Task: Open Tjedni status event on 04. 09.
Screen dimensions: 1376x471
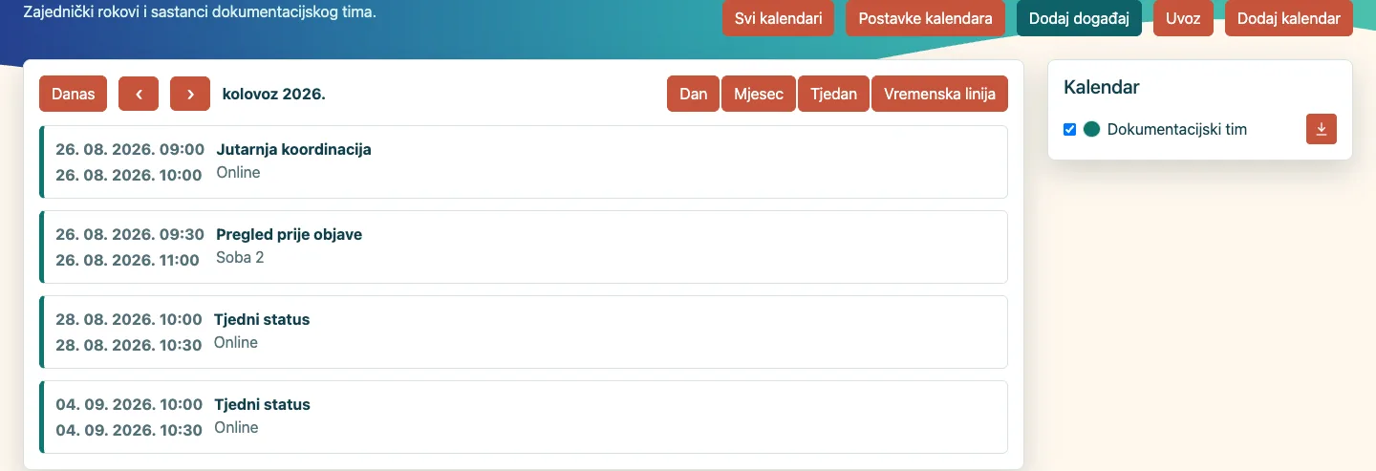Action: coord(524,417)
